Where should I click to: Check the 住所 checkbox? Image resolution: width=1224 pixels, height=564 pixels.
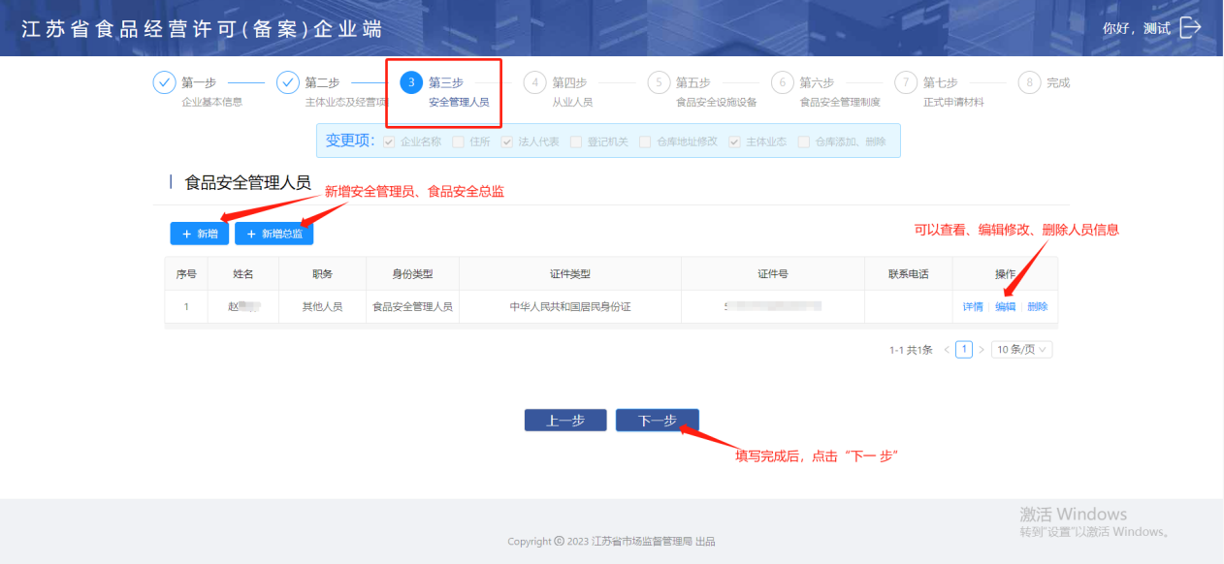pyautogui.click(x=458, y=141)
